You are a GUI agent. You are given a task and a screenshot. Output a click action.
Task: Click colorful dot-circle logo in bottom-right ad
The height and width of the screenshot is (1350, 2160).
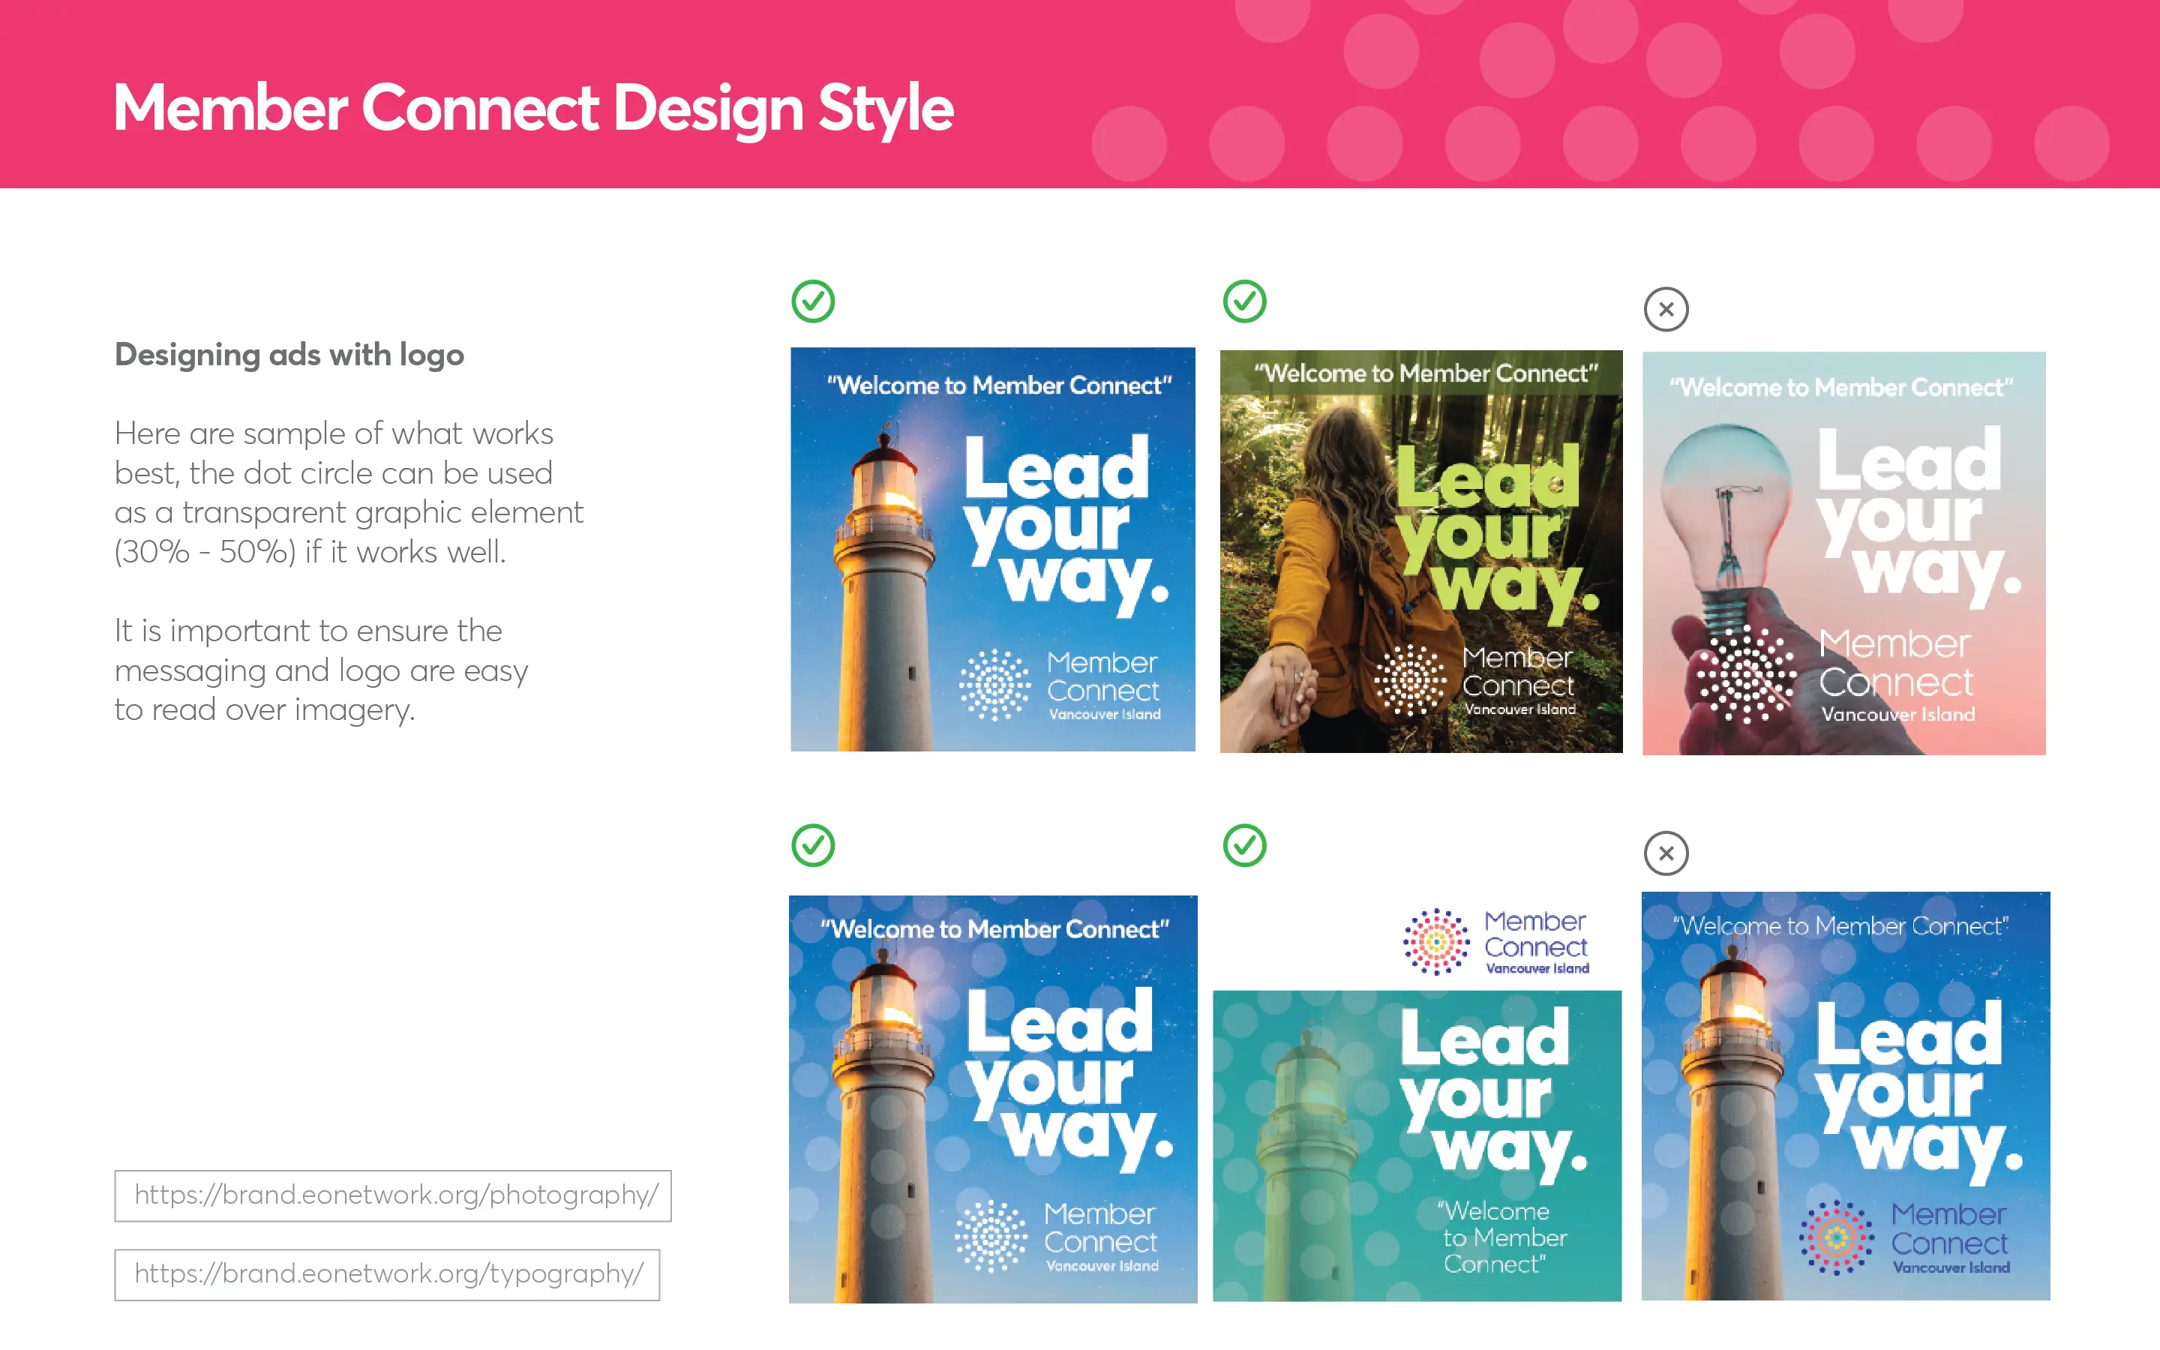point(1835,1237)
